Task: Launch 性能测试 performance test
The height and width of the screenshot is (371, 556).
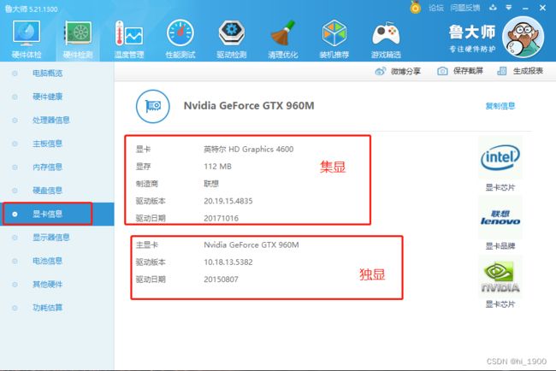Action: (180, 39)
